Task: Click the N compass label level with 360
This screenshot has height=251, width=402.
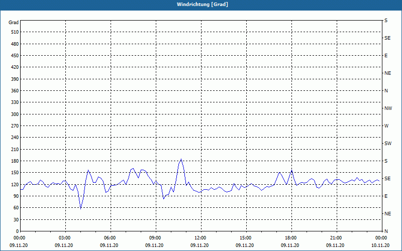Action: coord(386,91)
